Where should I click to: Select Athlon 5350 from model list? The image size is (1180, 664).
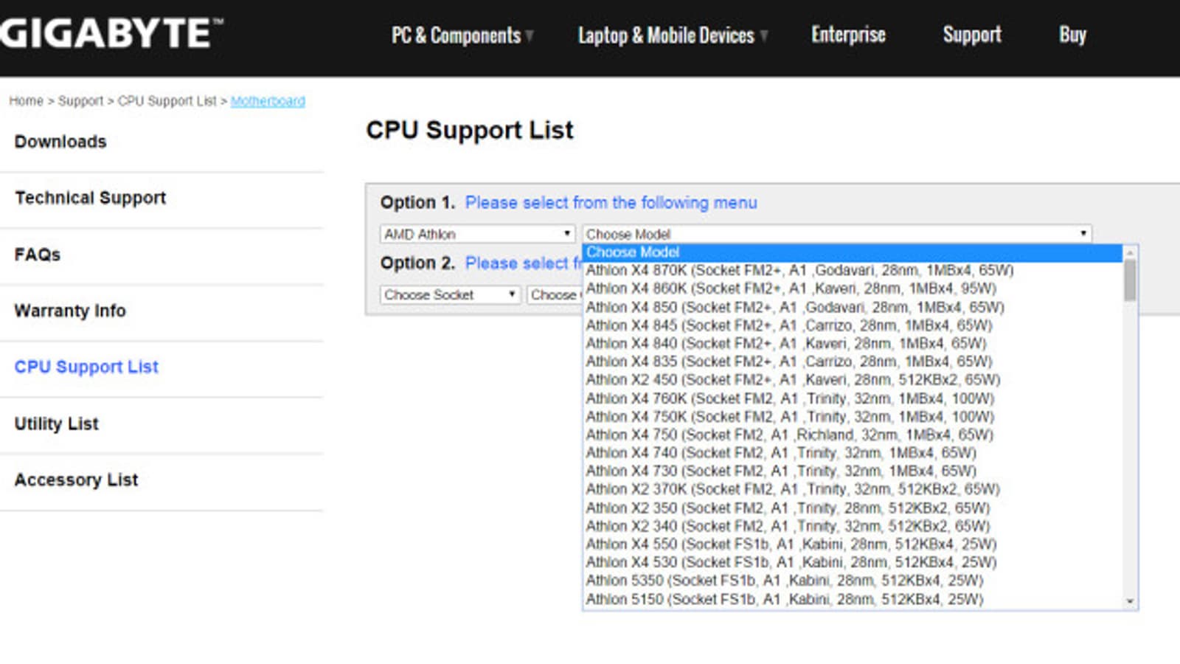point(783,581)
